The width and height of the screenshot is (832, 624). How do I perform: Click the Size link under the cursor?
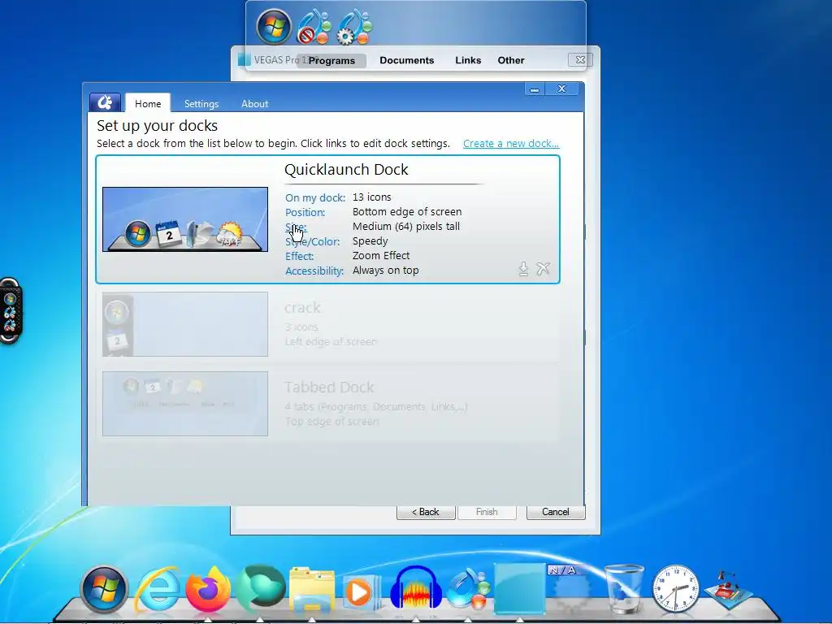pyautogui.click(x=296, y=227)
